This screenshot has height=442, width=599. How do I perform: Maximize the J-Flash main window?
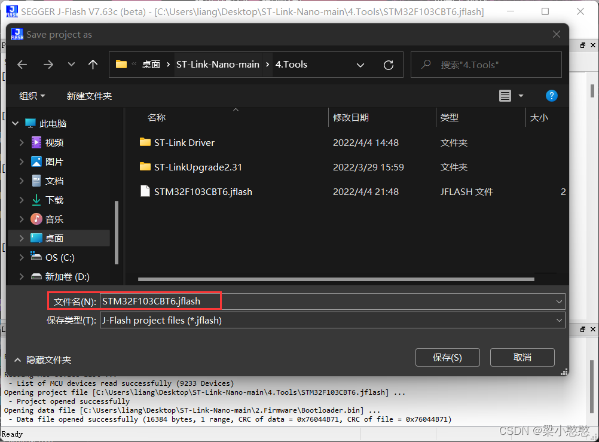click(545, 11)
